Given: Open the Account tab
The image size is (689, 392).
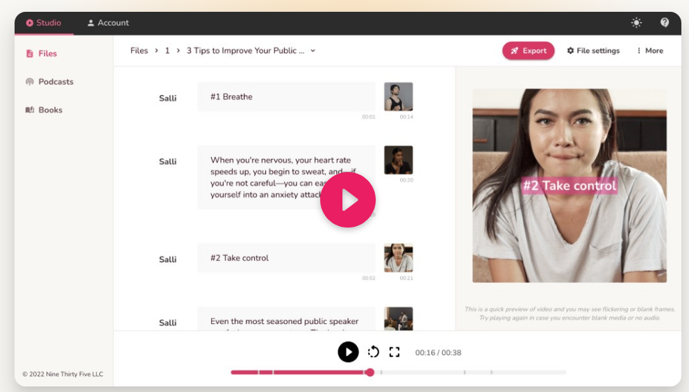Looking at the screenshot, I should pyautogui.click(x=108, y=23).
